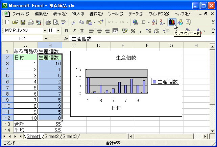Switch to Sheet2 tab
Image resolution: width=217 pixels, height=147 pixels.
51,136
